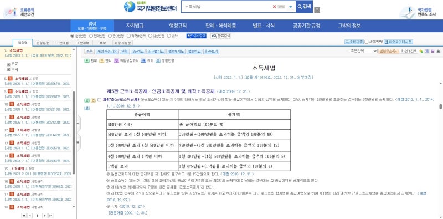443x219 pixels.
Task: Expand the 부칙 tree node
Action: click(8, 70)
